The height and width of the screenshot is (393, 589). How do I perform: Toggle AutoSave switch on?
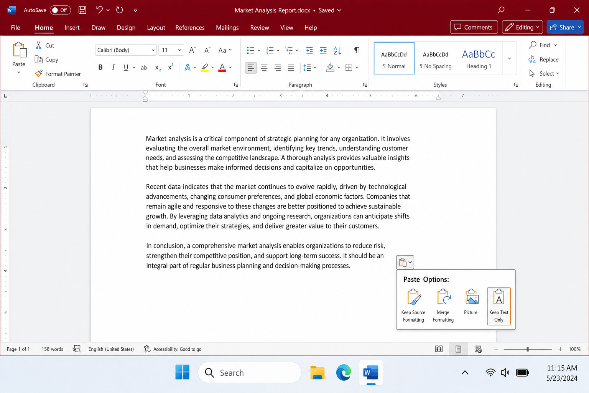click(x=60, y=10)
